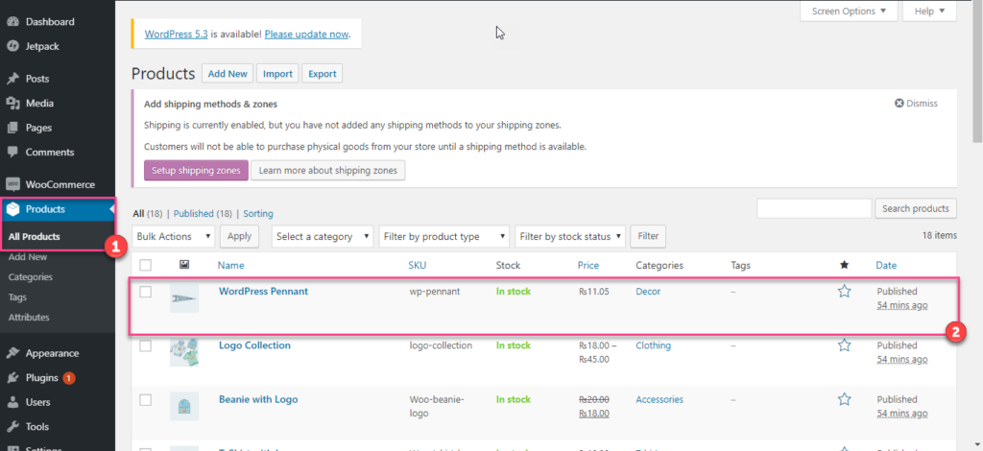The width and height of the screenshot is (983, 451).
Task: Sort by the image column icon
Action: pyautogui.click(x=184, y=265)
